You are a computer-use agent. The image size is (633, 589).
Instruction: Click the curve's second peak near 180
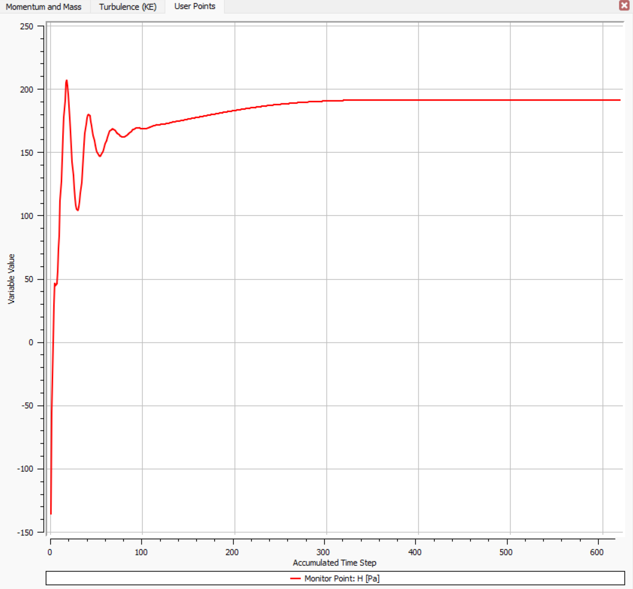coord(88,115)
